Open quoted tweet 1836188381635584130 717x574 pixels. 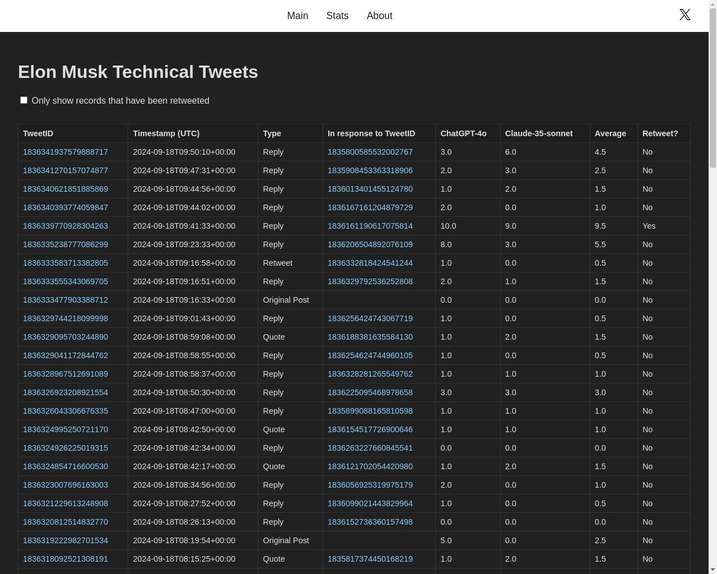(x=370, y=337)
